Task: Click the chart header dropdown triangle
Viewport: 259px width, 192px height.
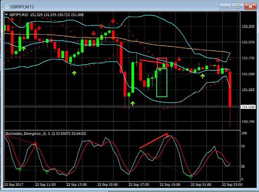Action: tap(7, 14)
